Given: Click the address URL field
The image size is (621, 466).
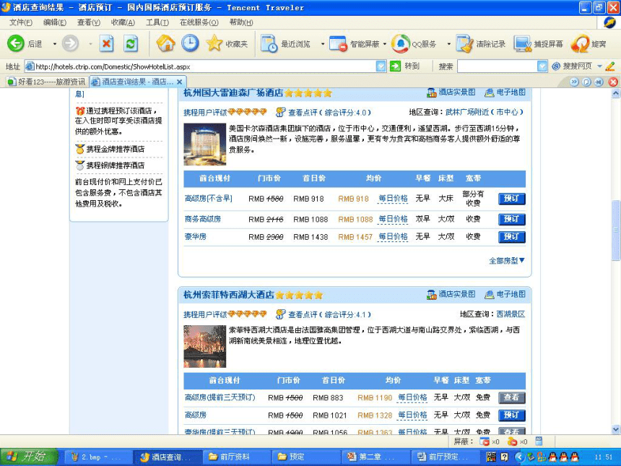Looking at the screenshot, I should point(205,66).
